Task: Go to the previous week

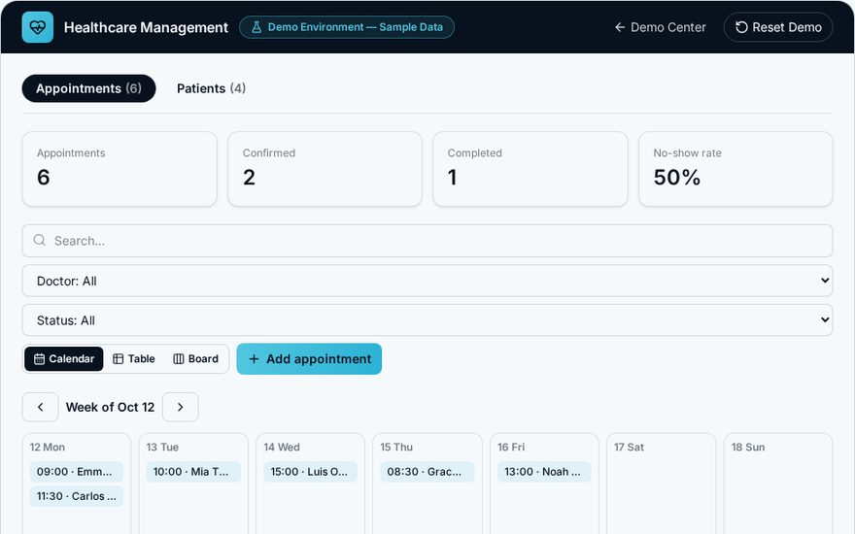Action: click(x=41, y=407)
